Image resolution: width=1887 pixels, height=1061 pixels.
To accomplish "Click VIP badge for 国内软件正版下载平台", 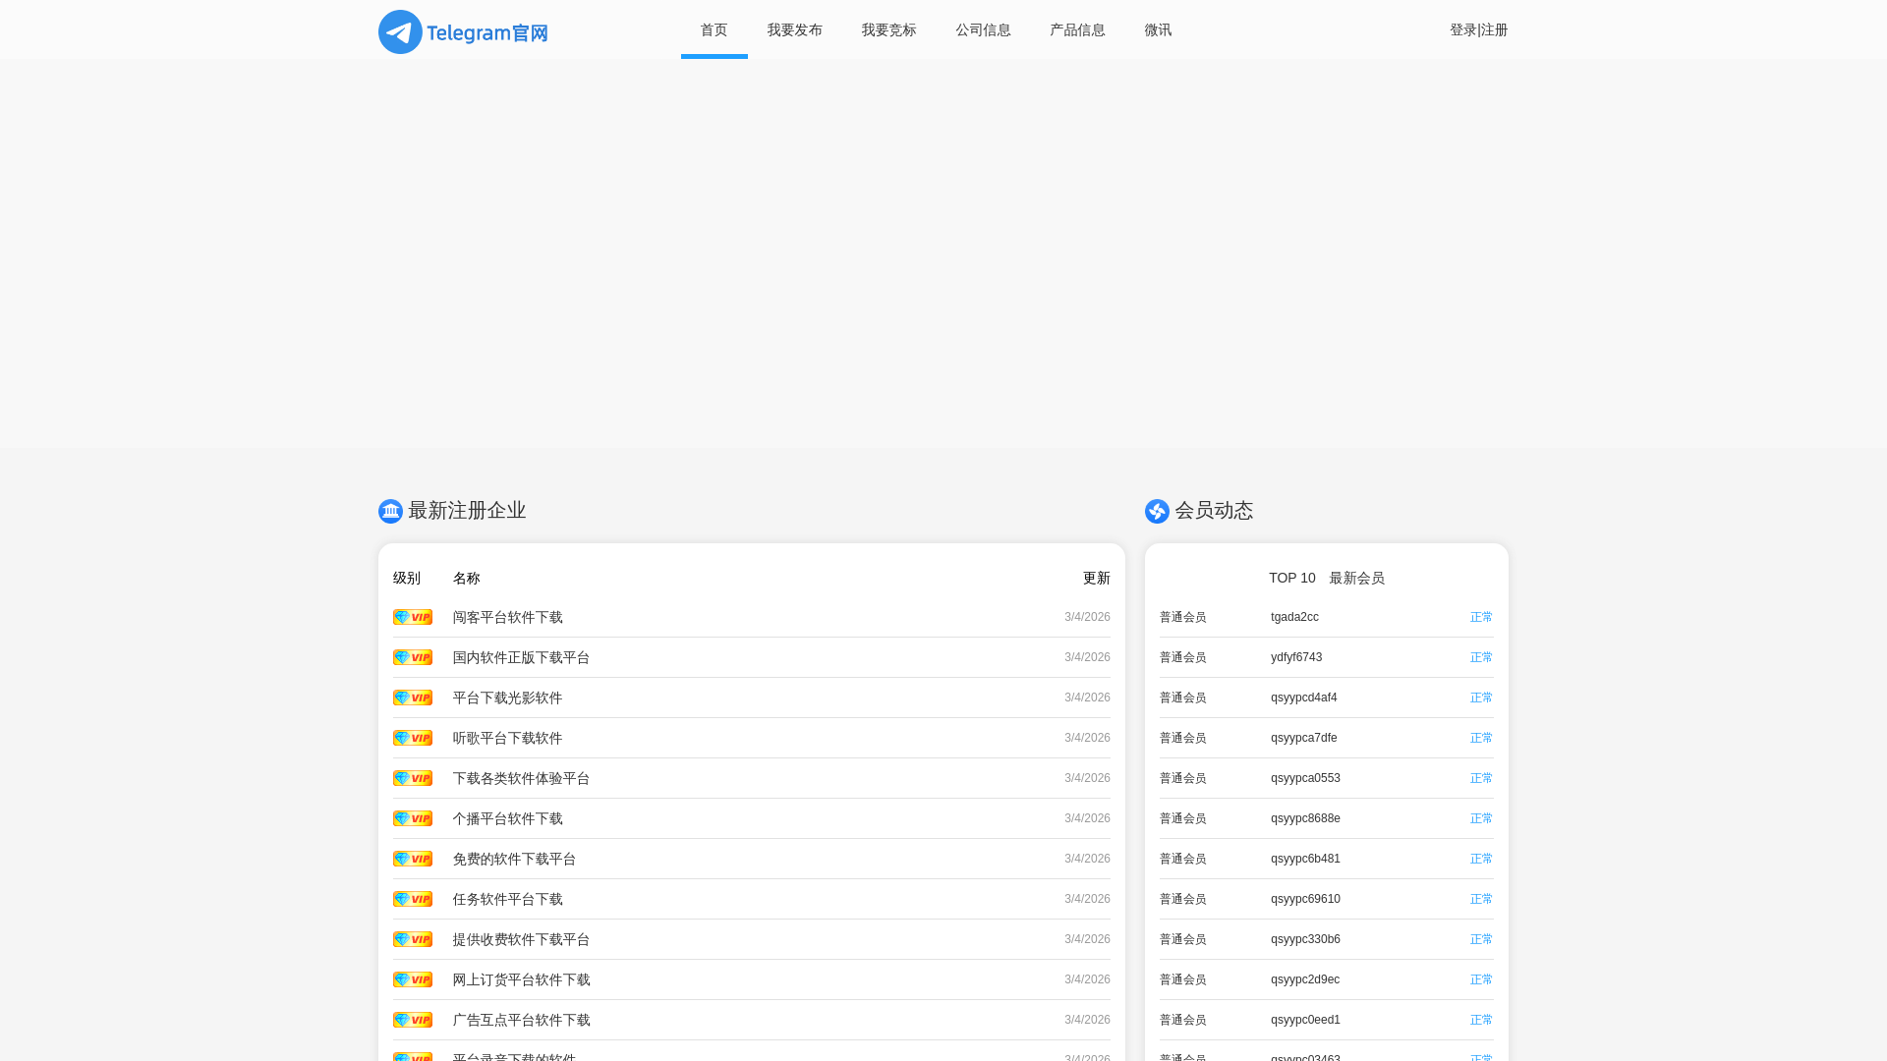I will click(413, 657).
